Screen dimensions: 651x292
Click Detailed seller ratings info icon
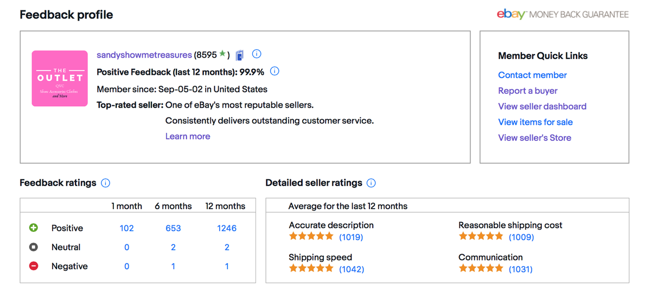371,183
